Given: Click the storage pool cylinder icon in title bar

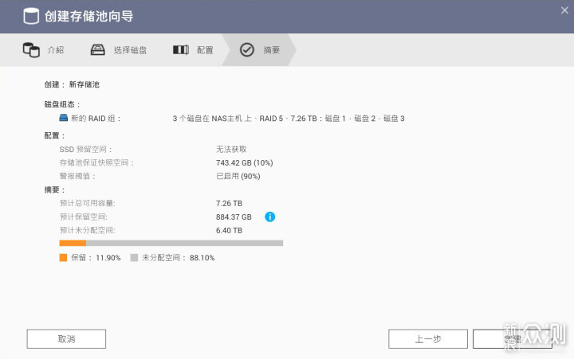Looking at the screenshot, I should 31,16.
